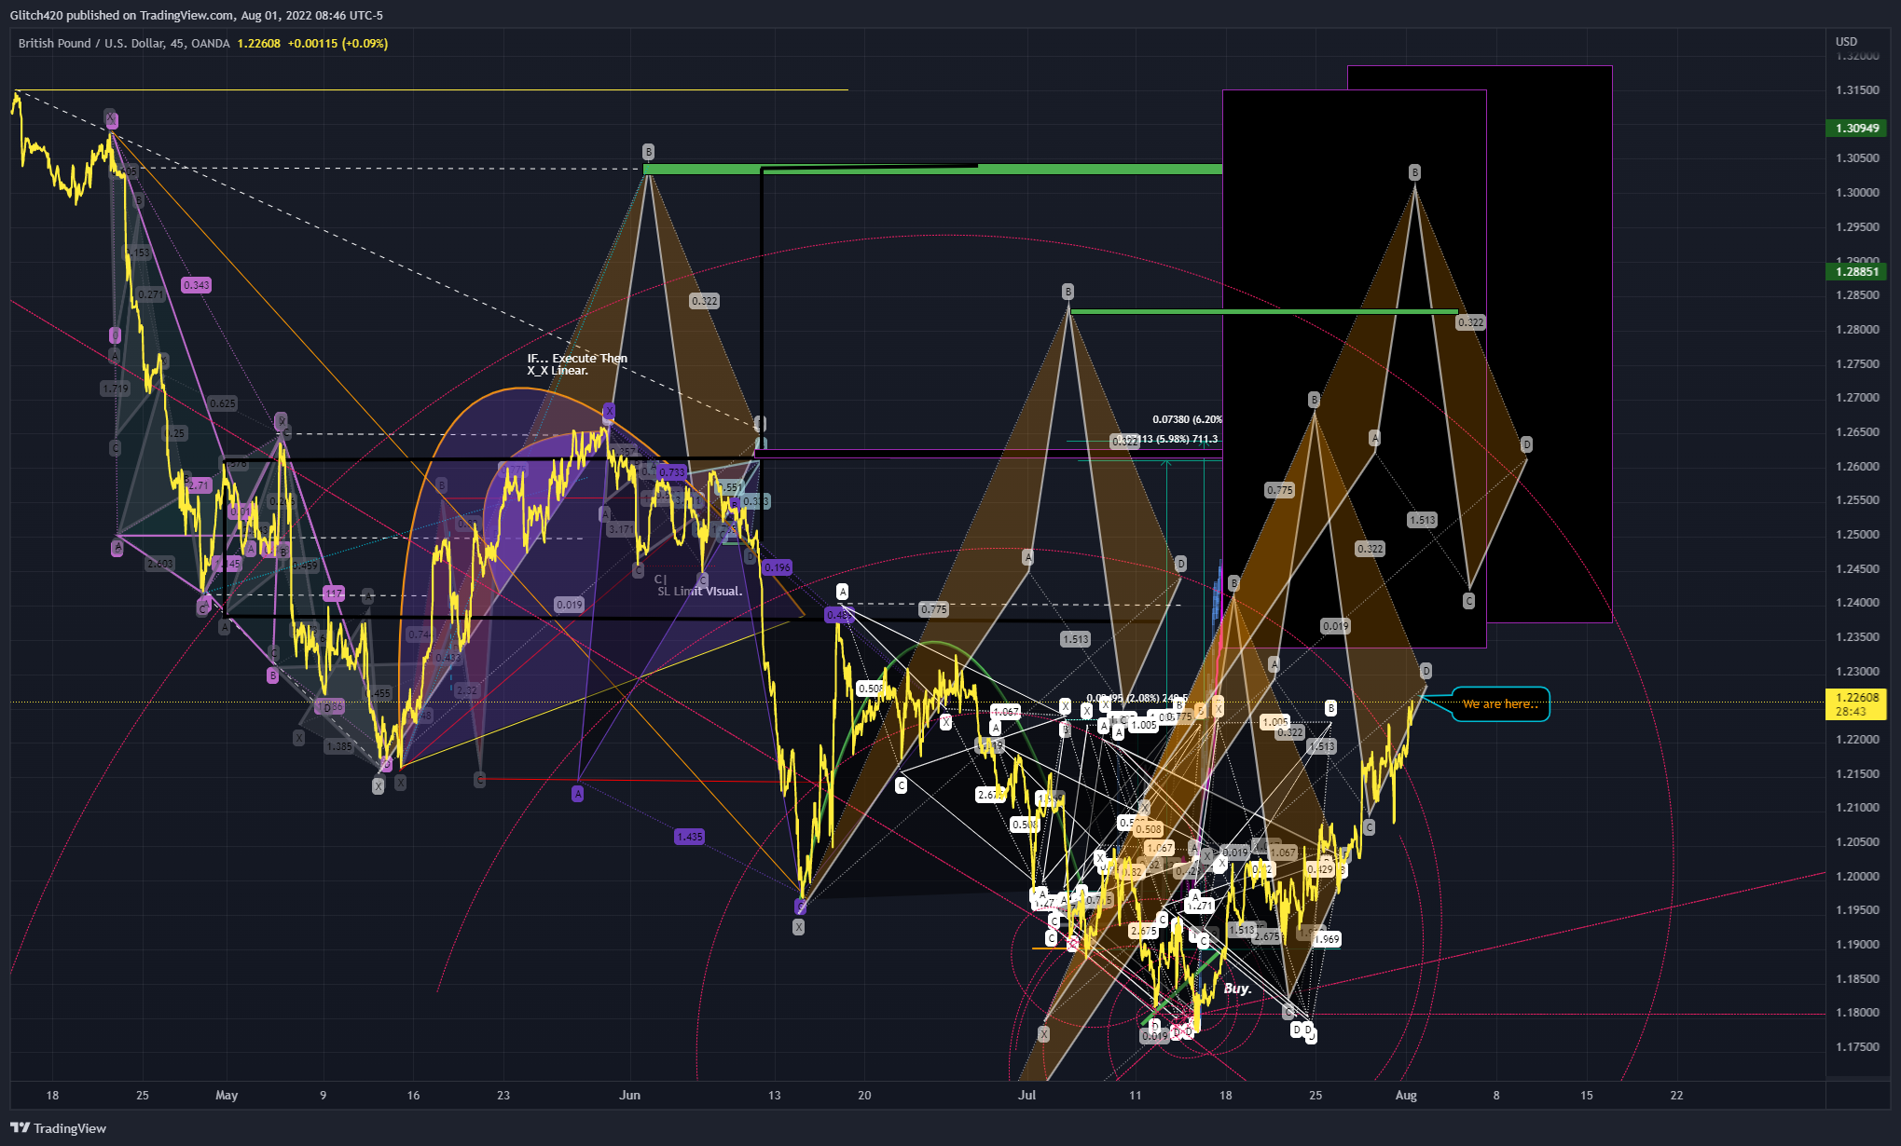Click the published-by Glitch420 header text
Viewport: 1901px width, 1146px height.
pyautogui.click(x=197, y=15)
